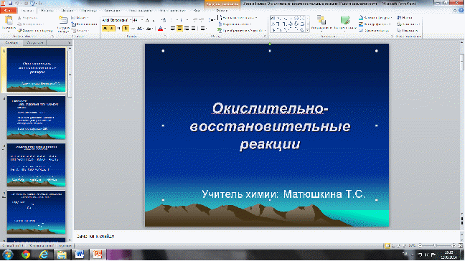This screenshot has height=261, width=465.
Task: Open the Font name dropdown (Arial)
Action: pos(131,20)
